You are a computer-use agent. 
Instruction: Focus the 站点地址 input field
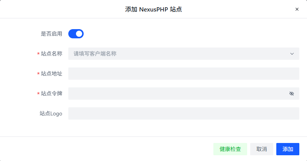pyautogui.click(x=183, y=74)
